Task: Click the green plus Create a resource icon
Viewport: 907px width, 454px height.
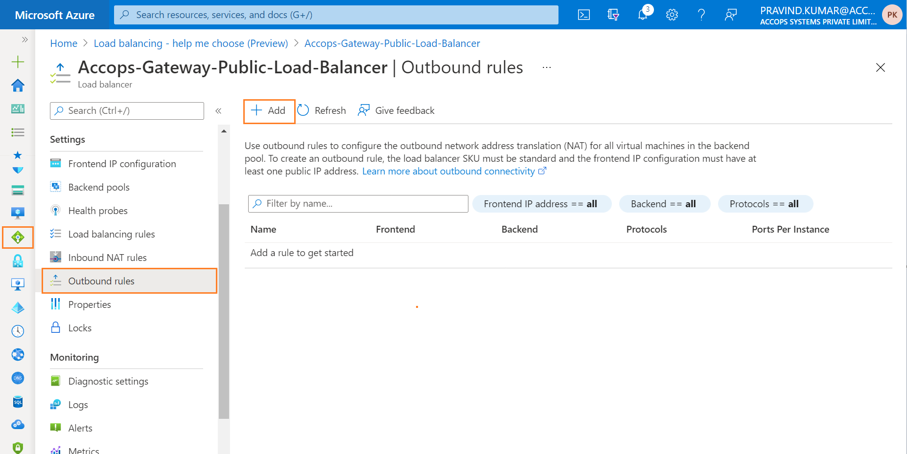Action: 18,62
